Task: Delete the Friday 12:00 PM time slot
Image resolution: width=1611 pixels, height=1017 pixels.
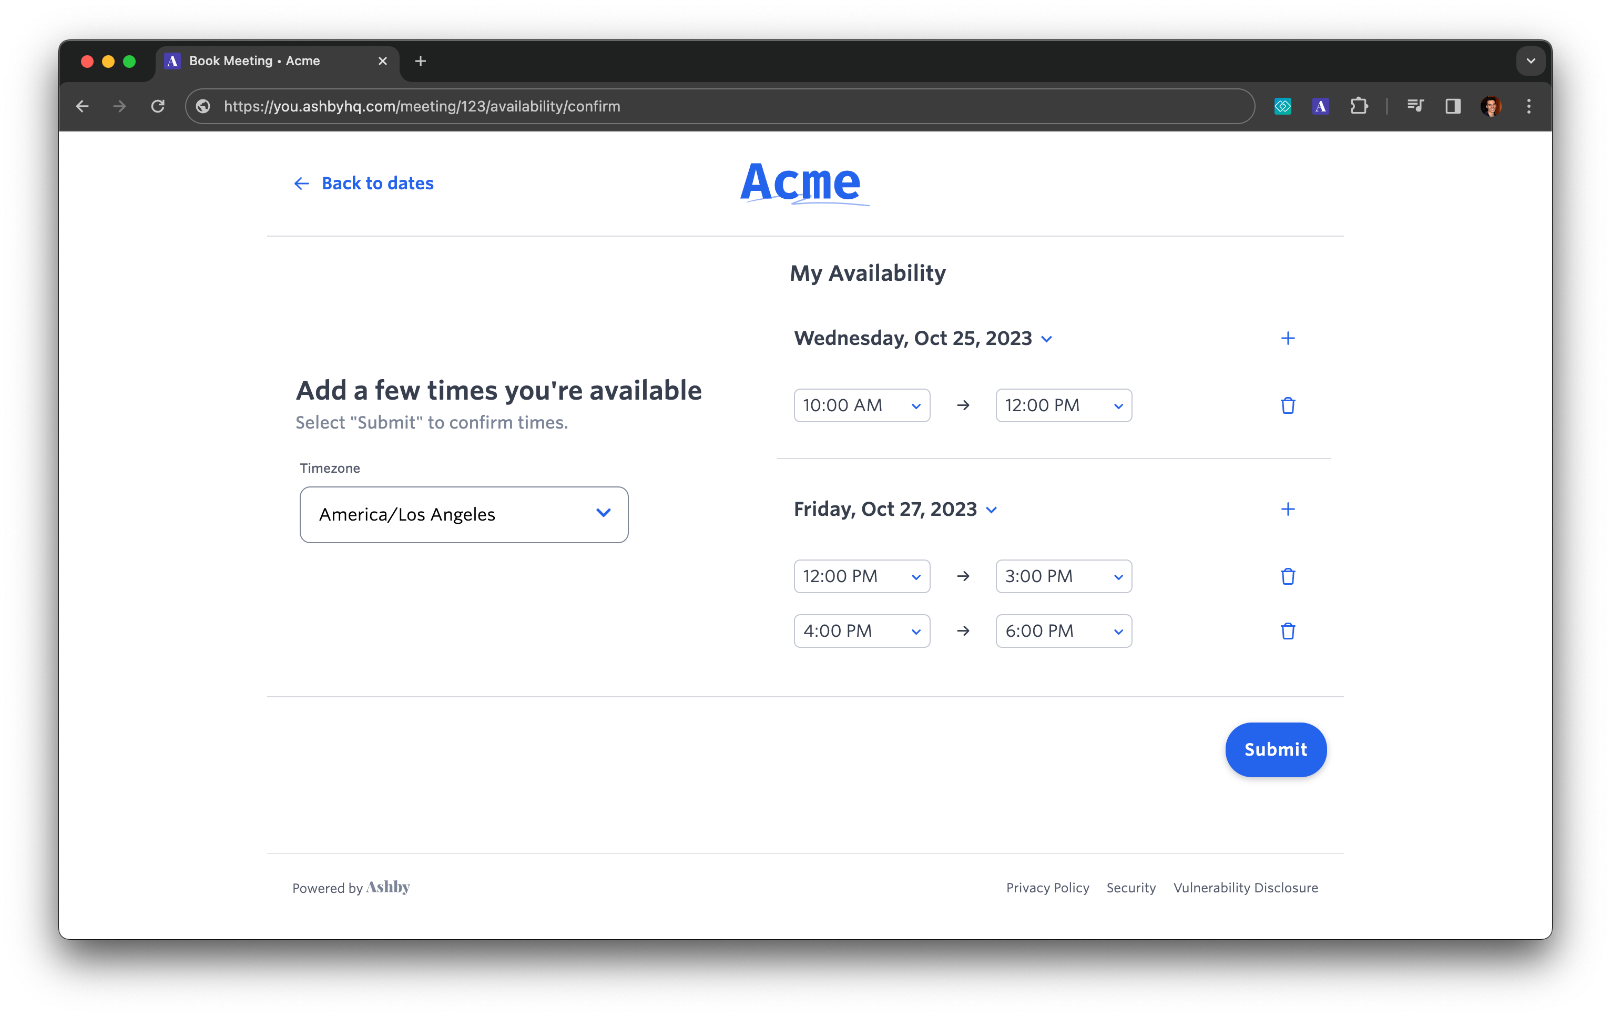Action: click(x=1287, y=576)
